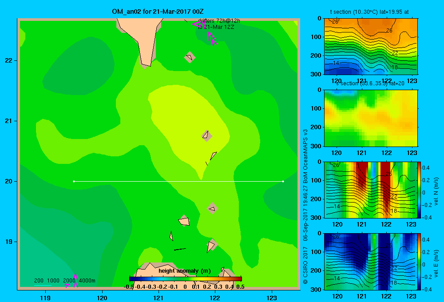The image size is (444, 302).
Task: Click the "height anomaly (m)" legend label
Action: point(185,271)
